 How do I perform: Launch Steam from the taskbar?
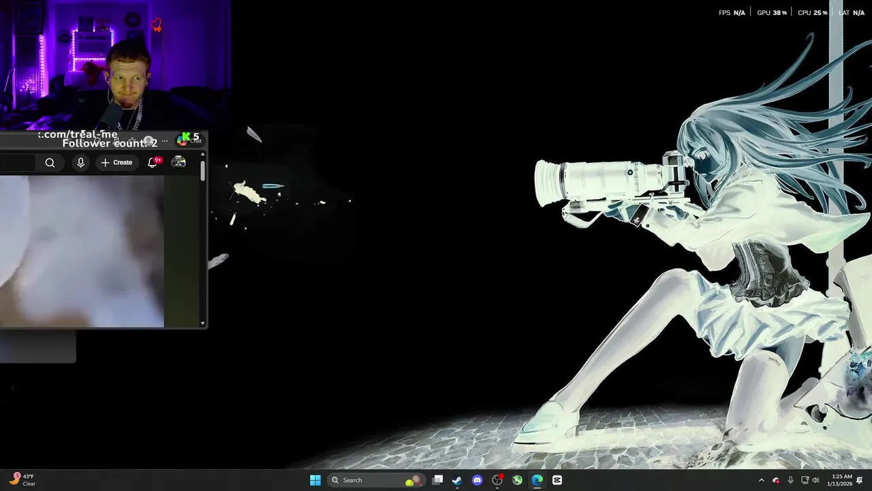click(x=457, y=480)
